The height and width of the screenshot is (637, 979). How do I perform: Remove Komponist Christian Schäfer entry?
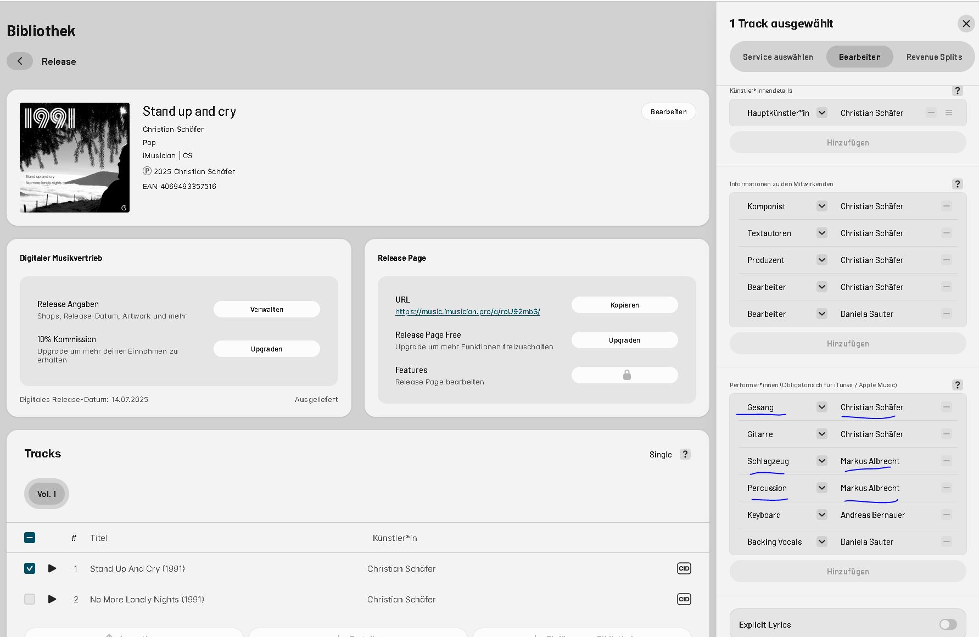click(947, 206)
